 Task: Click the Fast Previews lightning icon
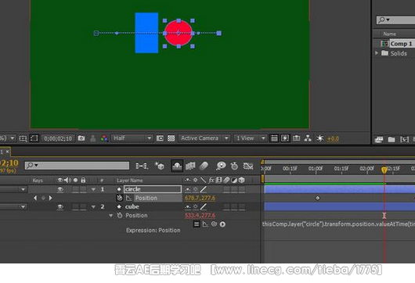285,138
